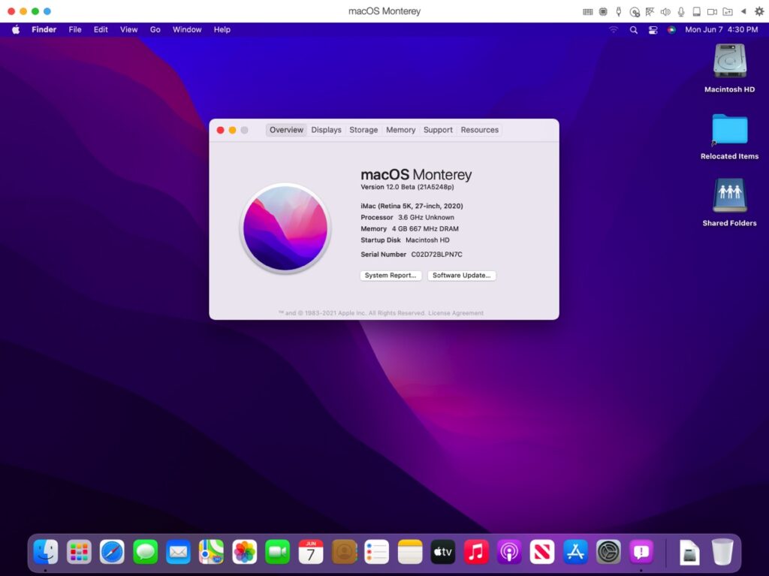Click the Software Update... button

pyautogui.click(x=462, y=276)
